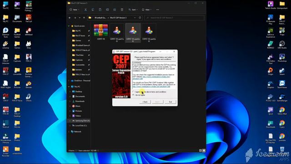The width and height of the screenshot is (291, 164).
Task: Open the New dropdown in File Explorer toolbar
Action: click(74, 10)
